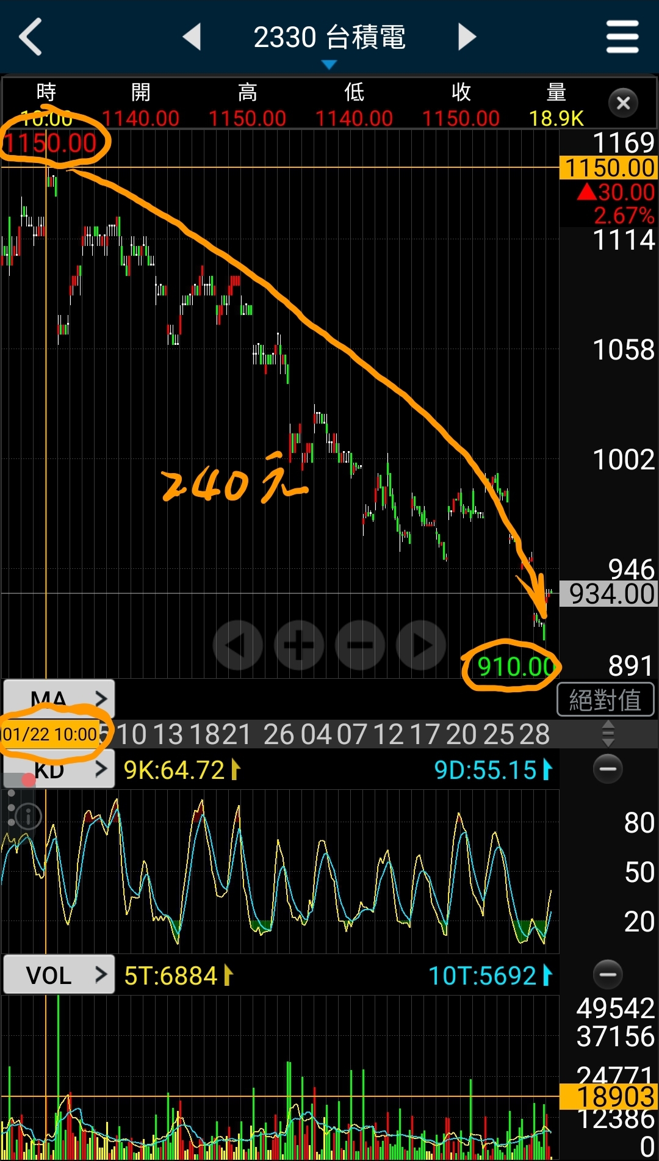659x1161 pixels.
Task: Open the VOL indicator selector
Action: tap(59, 975)
